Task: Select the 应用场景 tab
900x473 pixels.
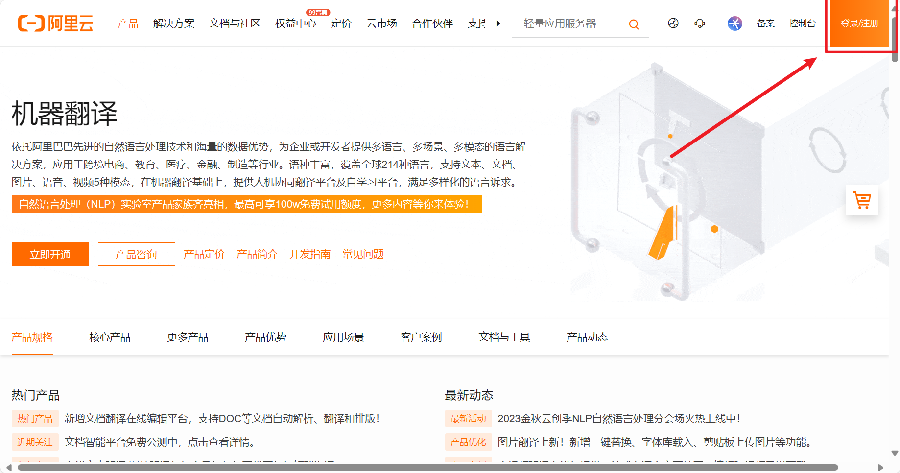Action: [x=343, y=337]
